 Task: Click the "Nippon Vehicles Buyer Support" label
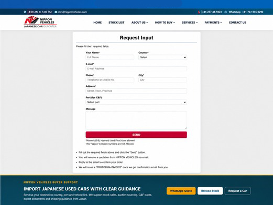coord(51,182)
